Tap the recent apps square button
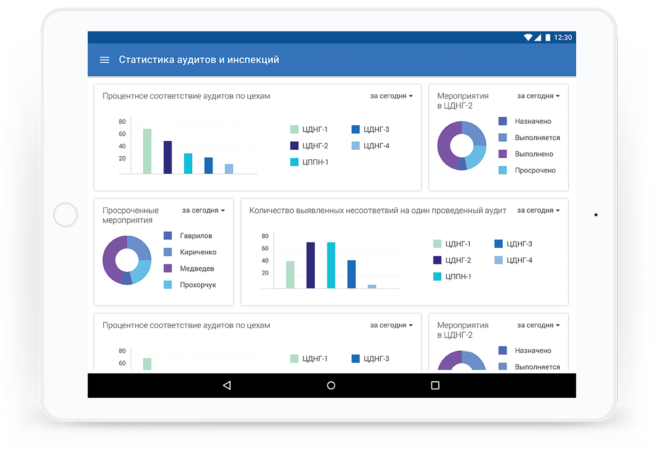The height and width of the screenshot is (451, 653). coord(435,385)
